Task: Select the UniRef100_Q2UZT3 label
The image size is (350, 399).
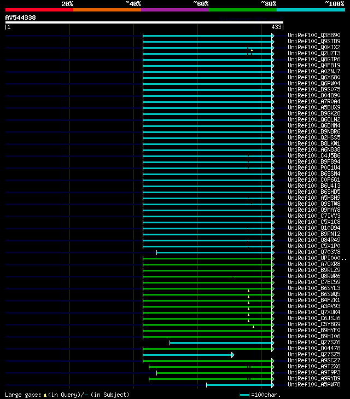Action: point(314,53)
